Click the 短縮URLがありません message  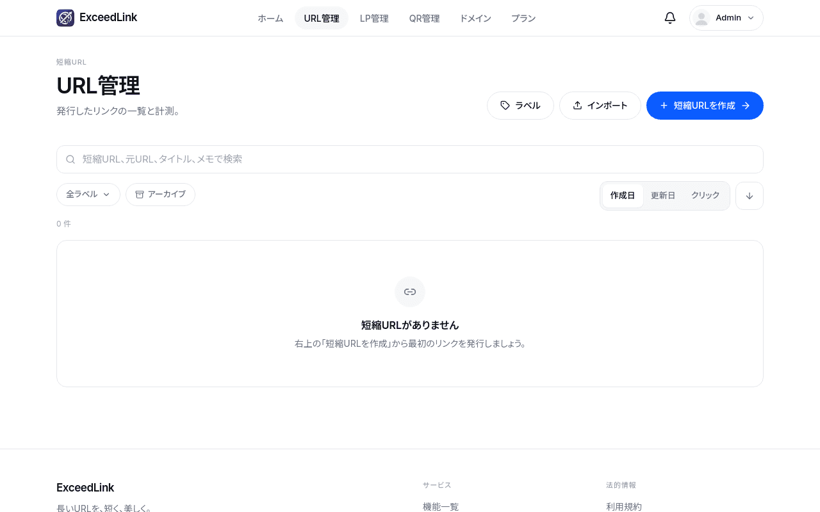(410, 325)
